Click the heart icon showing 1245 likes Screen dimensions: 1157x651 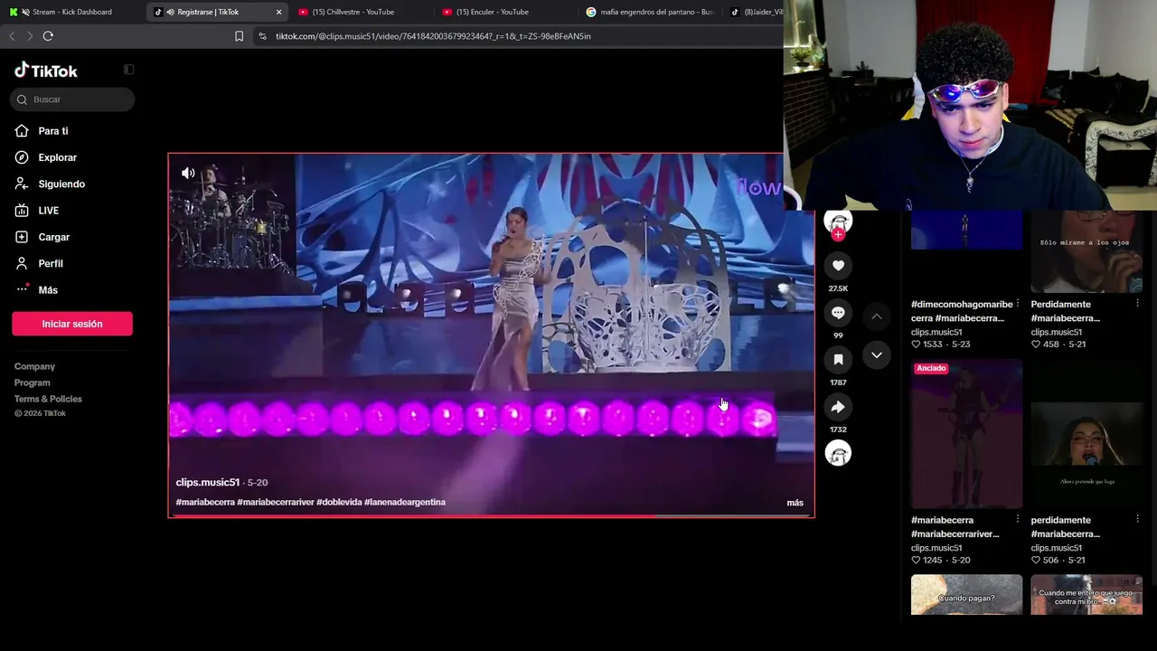click(916, 561)
